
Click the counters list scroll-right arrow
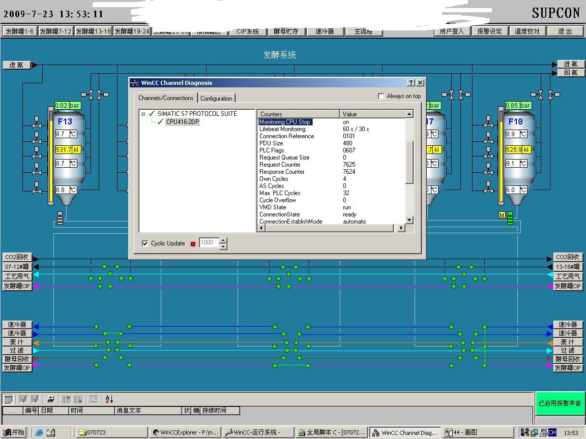(x=401, y=228)
